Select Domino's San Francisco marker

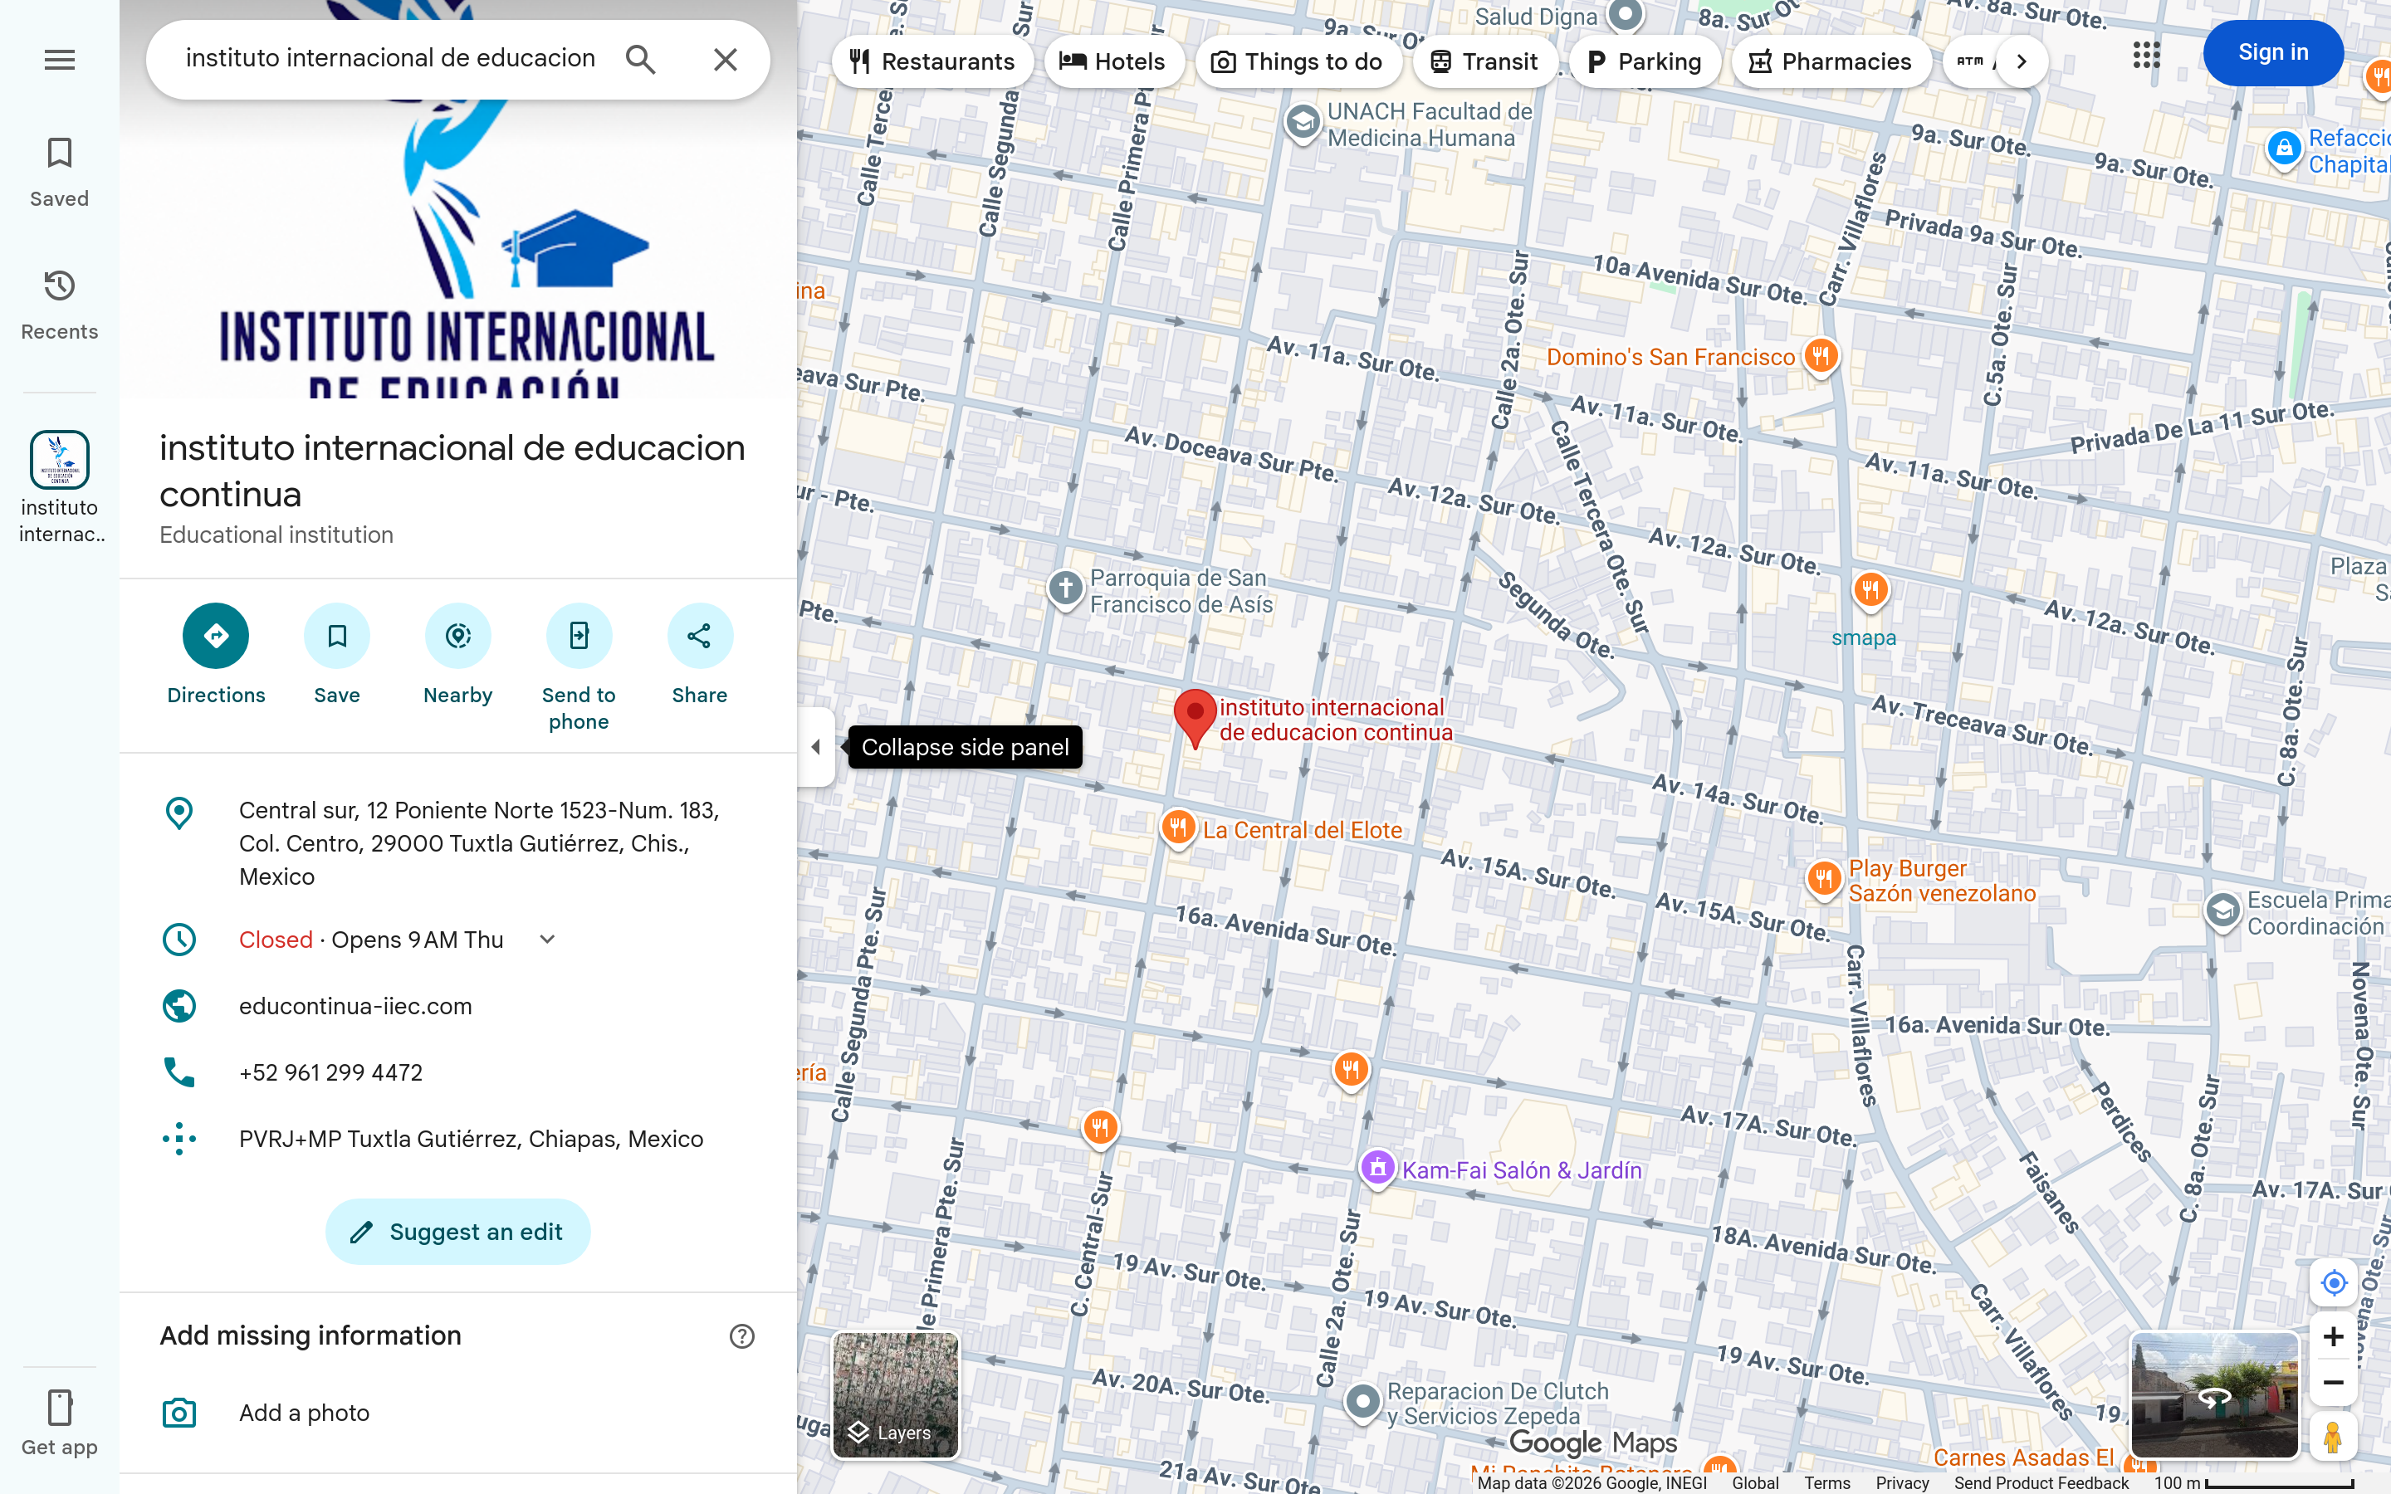pyautogui.click(x=1821, y=356)
